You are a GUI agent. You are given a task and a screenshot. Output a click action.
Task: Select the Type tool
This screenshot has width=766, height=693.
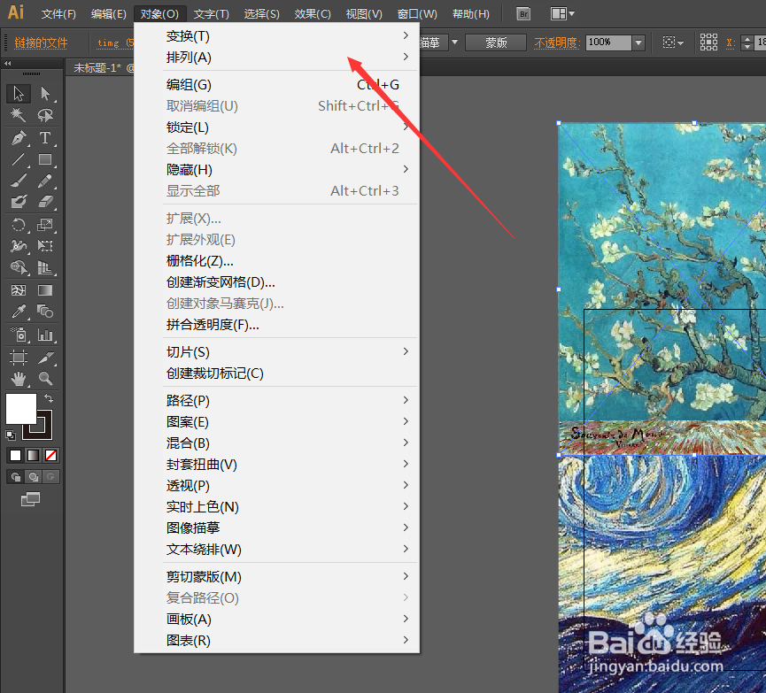(x=45, y=138)
